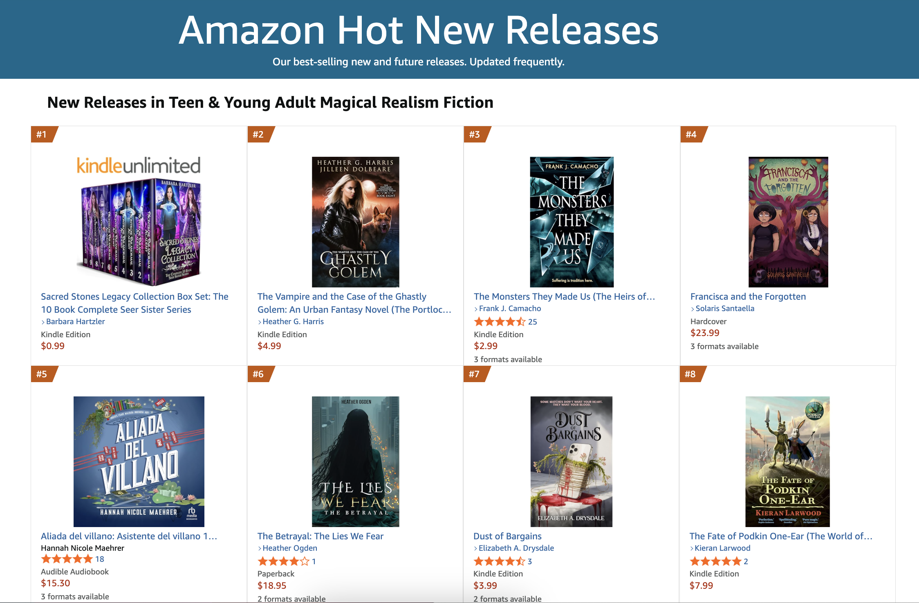Expand author link Heather G. Harris
This screenshot has width=919, height=603.
(x=293, y=321)
